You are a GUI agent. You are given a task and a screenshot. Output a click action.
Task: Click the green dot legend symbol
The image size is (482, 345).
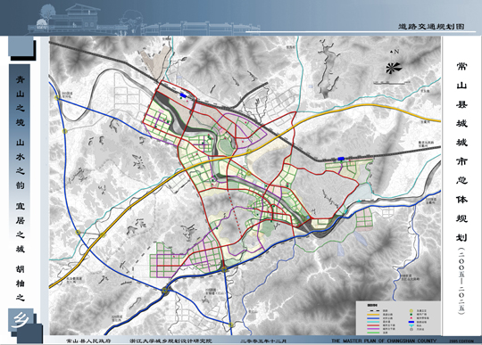click(411, 315)
